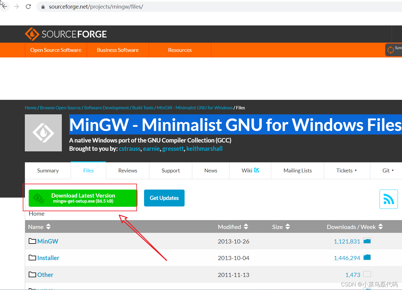Sort files by Name arrows
Screen dimensions: 402x290
[x=49, y=227]
